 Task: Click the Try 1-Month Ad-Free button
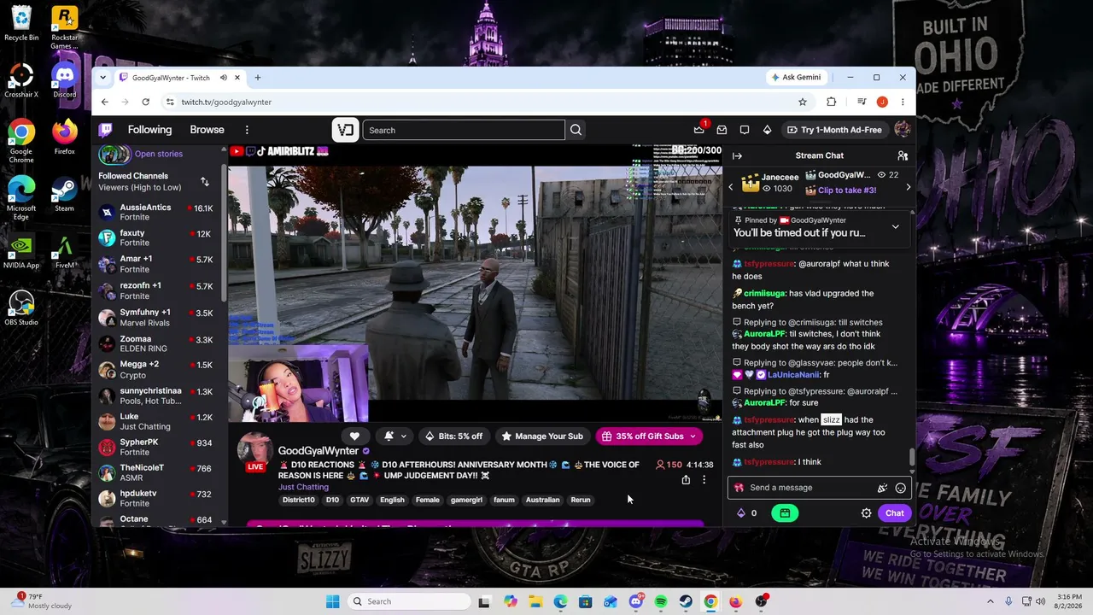(x=834, y=130)
